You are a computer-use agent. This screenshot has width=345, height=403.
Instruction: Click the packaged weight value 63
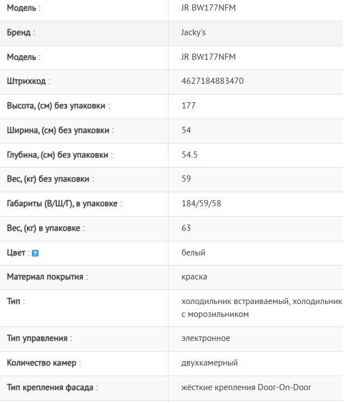[186, 228]
